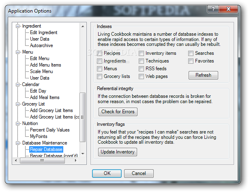Collapse the Grocery List tree node
This screenshot has width=249, height=192.
(x=17, y=104)
